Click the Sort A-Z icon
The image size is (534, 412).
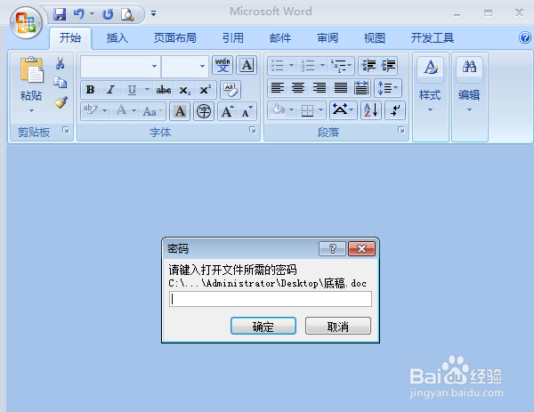pyautogui.click(x=370, y=110)
